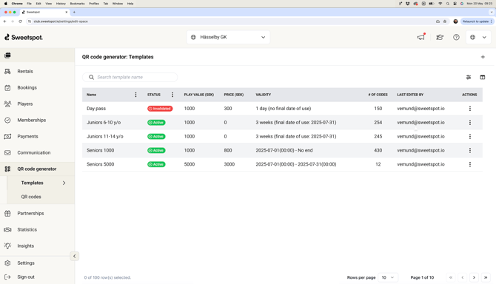
Task: Open macOS Spotlight search icon
Action: (x=448, y=4)
